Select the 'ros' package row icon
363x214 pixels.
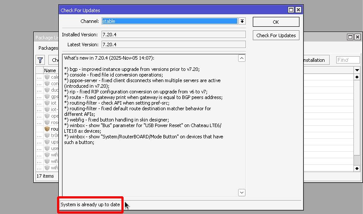point(47,122)
